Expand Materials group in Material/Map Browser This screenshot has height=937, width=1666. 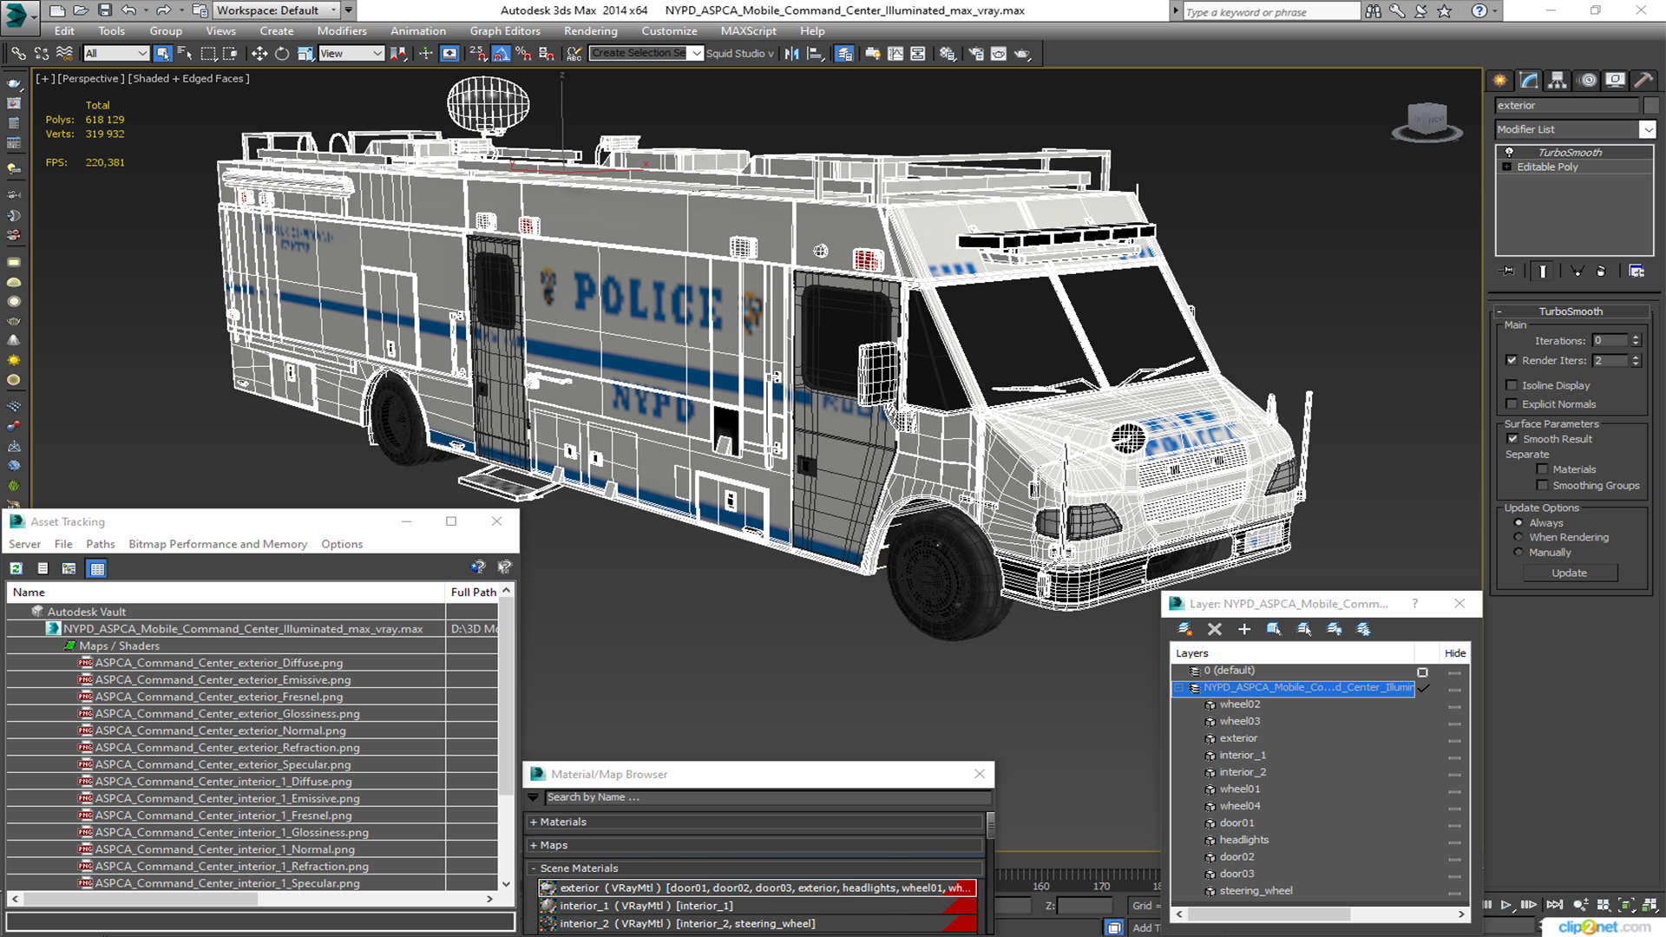click(534, 822)
